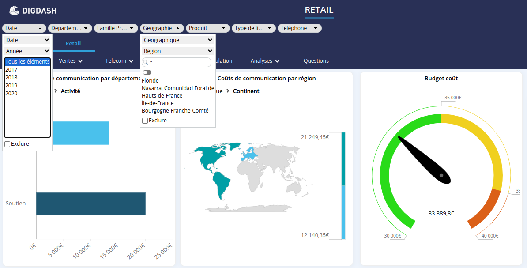Click South America on the world map
527x268 pixels.
click(x=222, y=183)
